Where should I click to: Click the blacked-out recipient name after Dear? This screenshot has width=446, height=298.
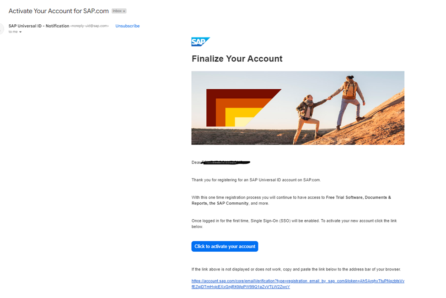[226, 163]
